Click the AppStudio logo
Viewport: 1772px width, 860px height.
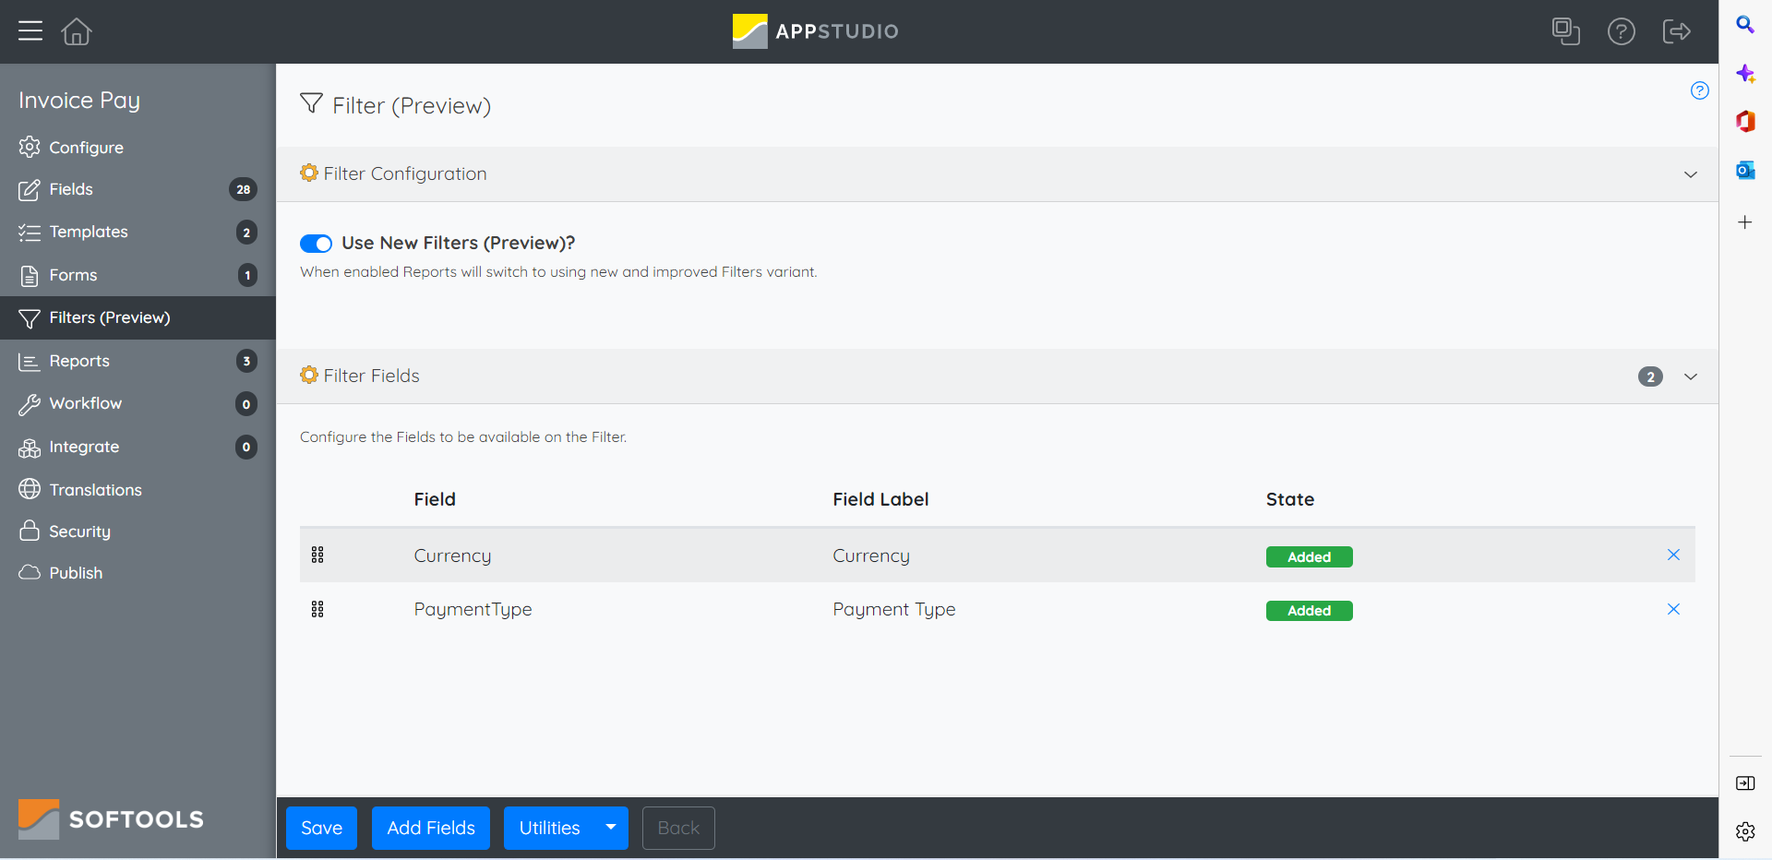(x=815, y=31)
